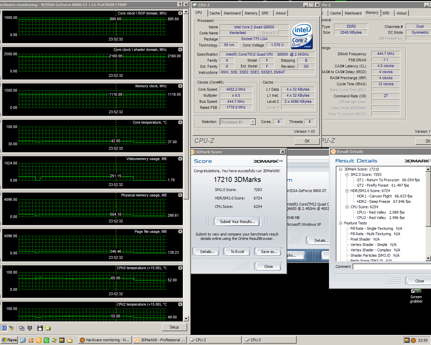431x345 pixels.
Task: Click the Comment input field
Action: point(392,266)
